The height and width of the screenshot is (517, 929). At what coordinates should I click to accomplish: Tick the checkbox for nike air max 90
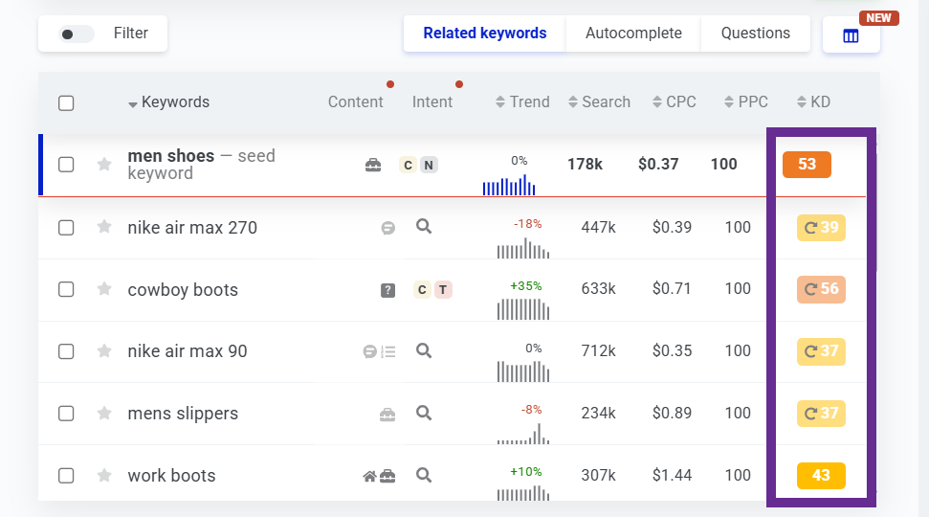pos(66,351)
